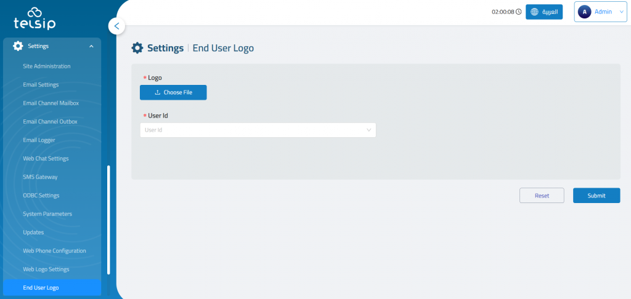Open Web Phone Configuration
The image size is (631, 299).
pyautogui.click(x=54, y=251)
